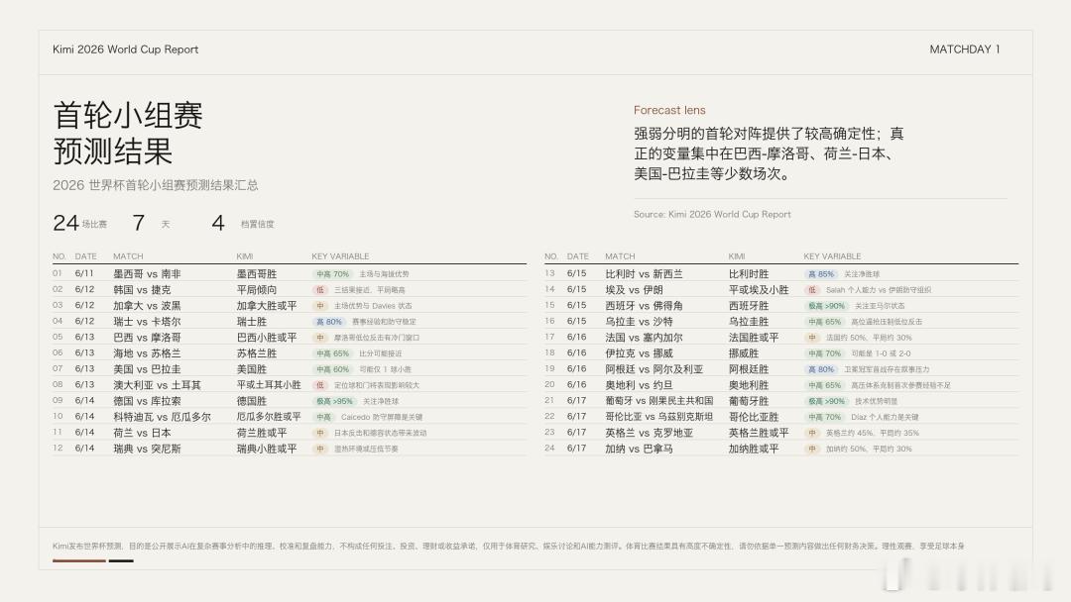The width and height of the screenshot is (1071, 602).
Task: Click the MATCHDAY 1 label
Action: click(965, 50)
